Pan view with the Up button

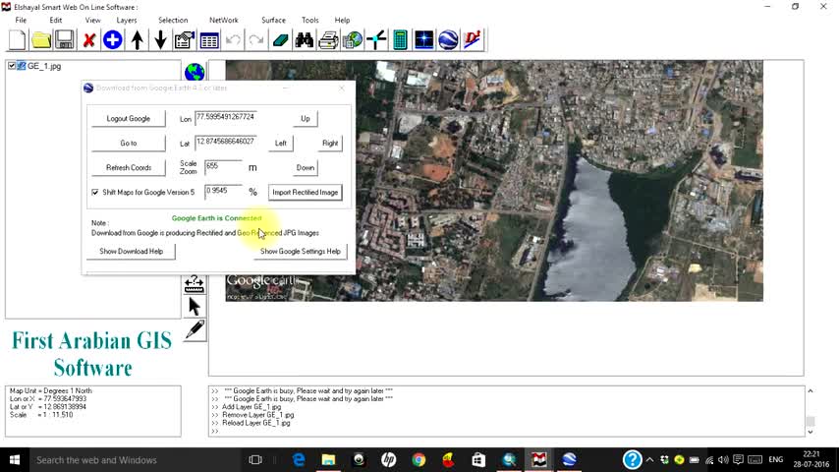305,118
